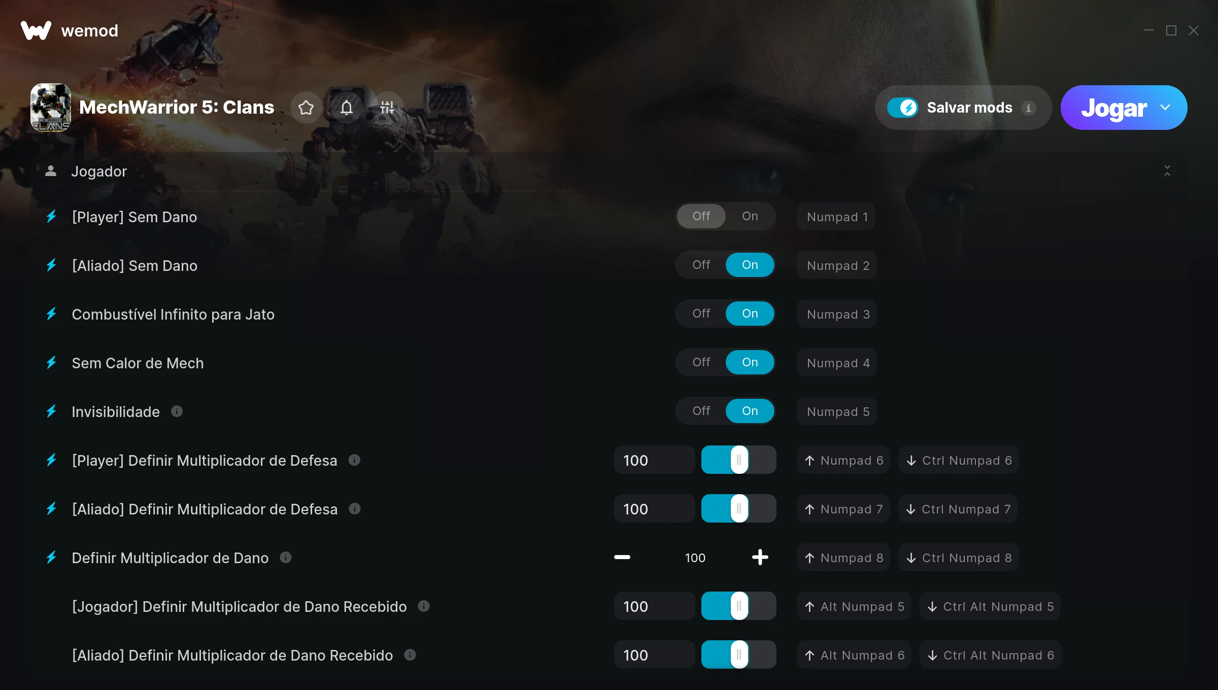Click the Jogar button
Image resolution: width=1218 pixels, height=690 pixels.
point(1113,108)
